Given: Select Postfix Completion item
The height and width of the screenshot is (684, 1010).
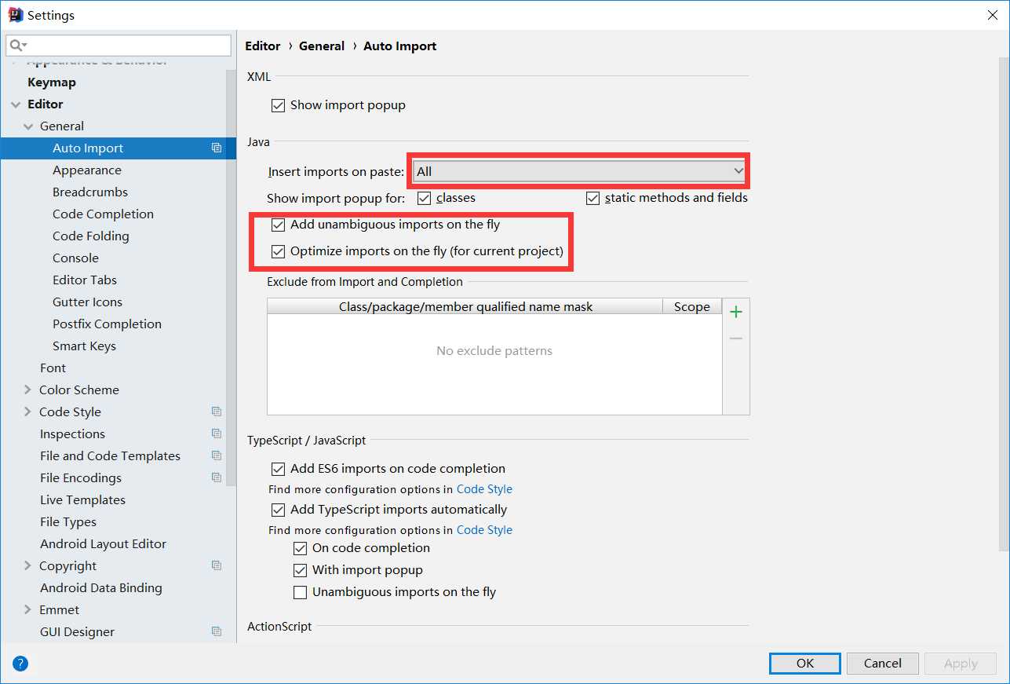Looking at the screenshot, I should [x=107, y=324].
